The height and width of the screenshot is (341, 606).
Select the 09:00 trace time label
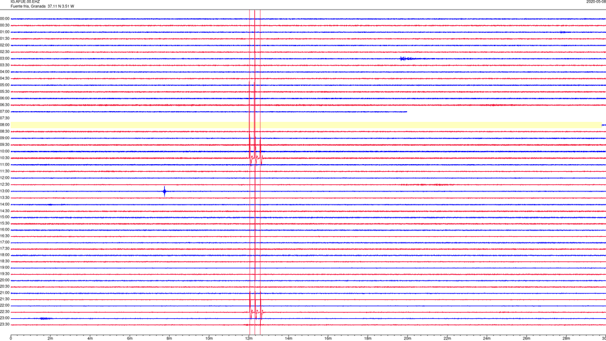pyautogui.click(x=4, y=138)
